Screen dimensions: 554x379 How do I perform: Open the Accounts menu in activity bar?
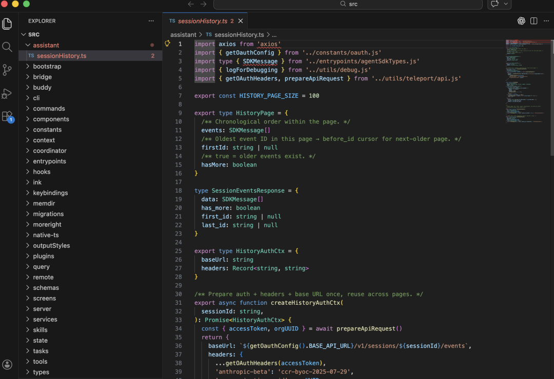point(7,365)
